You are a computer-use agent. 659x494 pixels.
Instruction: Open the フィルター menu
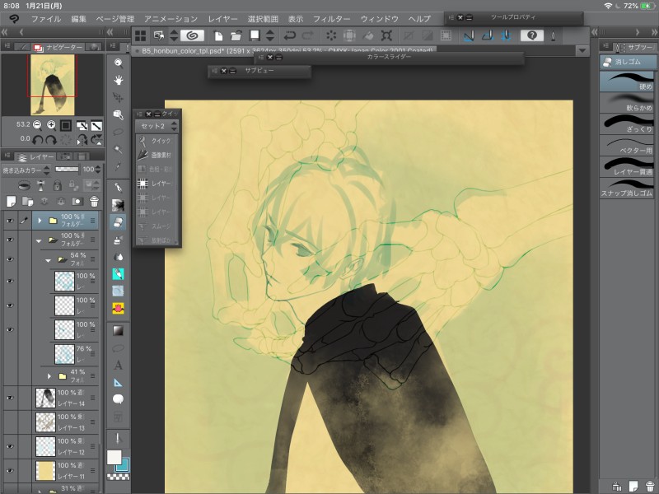[x=331, y=18]
